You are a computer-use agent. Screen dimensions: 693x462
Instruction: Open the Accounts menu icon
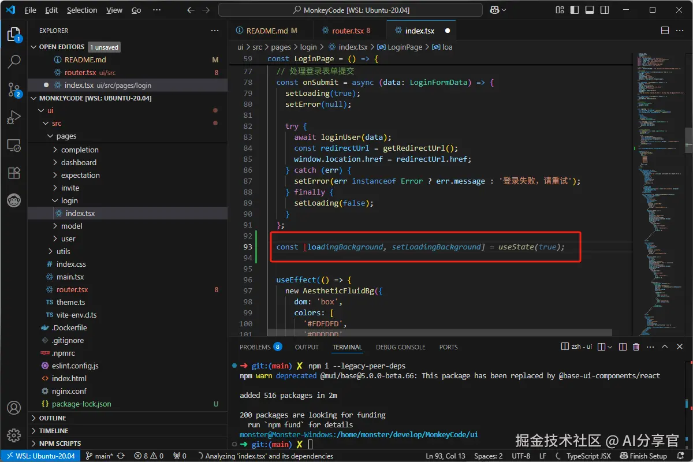click(x=14, y=408)
